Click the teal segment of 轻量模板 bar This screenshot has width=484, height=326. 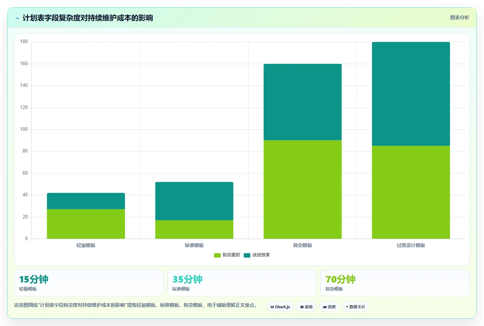(x=86, y=201)
